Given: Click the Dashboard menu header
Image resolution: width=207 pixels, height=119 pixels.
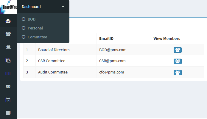Looking at the screenshot, I should [32, 7].
